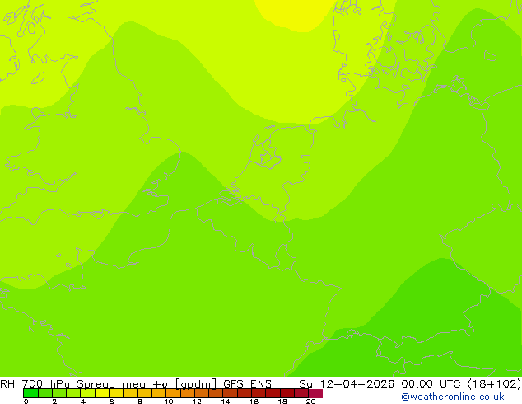Pick the legend swatch above 4

(87, 393)
